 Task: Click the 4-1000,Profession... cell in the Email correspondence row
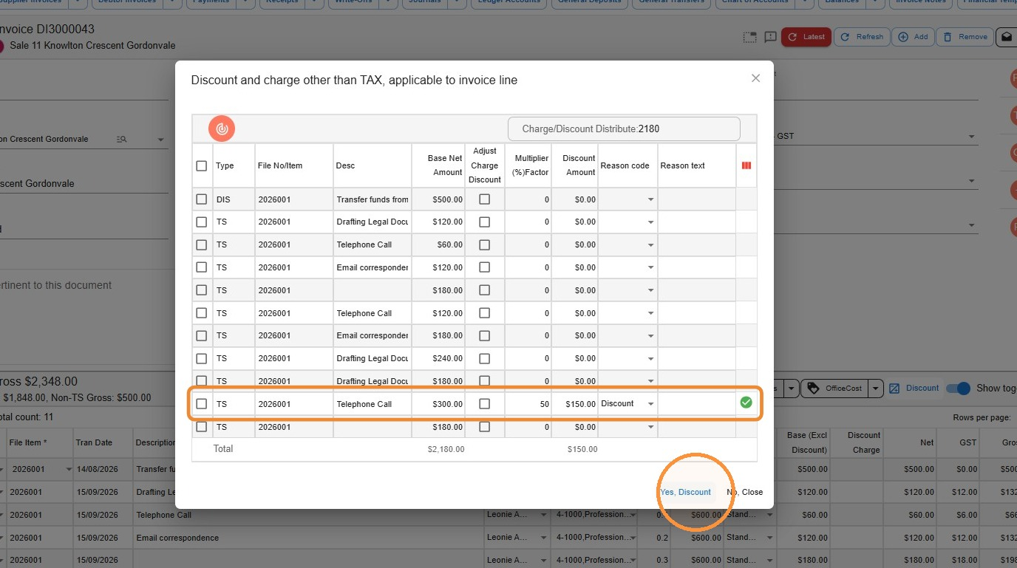point(594,538)
